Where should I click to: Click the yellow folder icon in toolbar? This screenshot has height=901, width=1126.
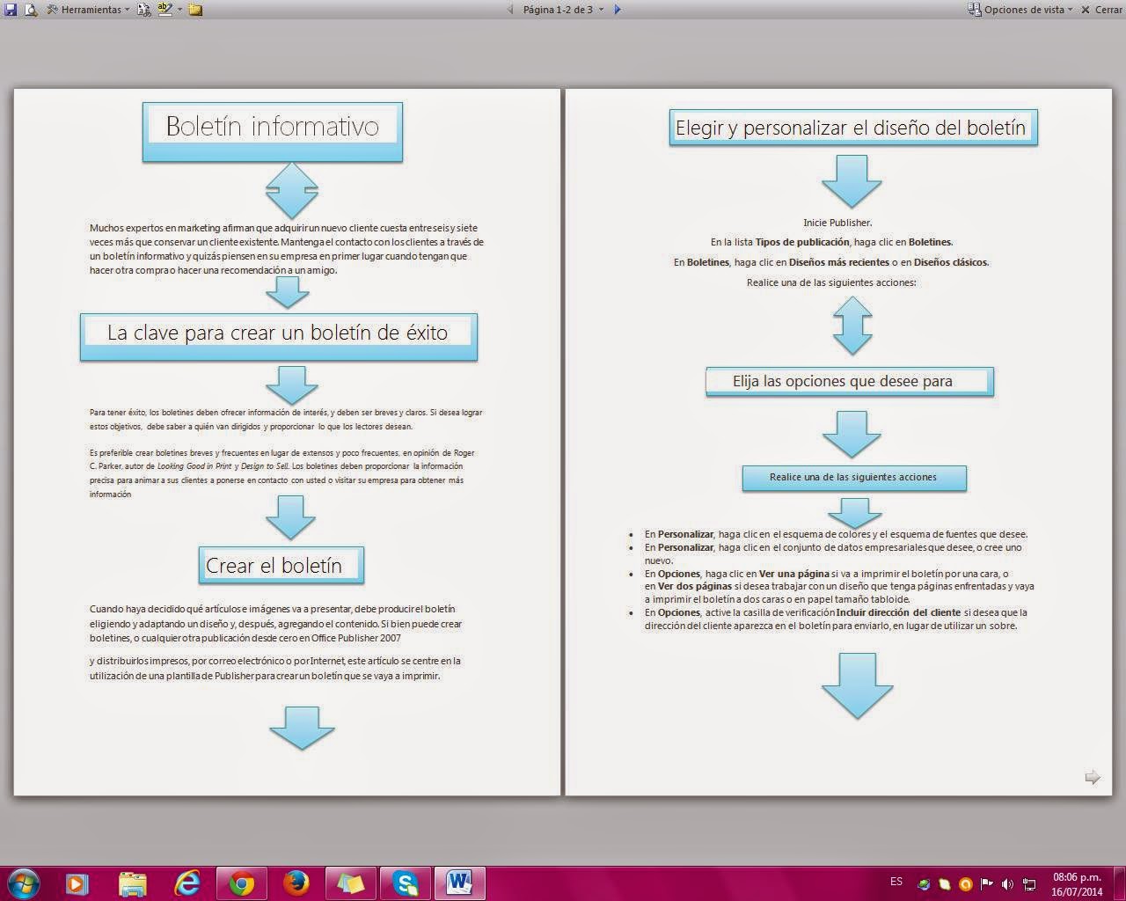pos(195,10)
